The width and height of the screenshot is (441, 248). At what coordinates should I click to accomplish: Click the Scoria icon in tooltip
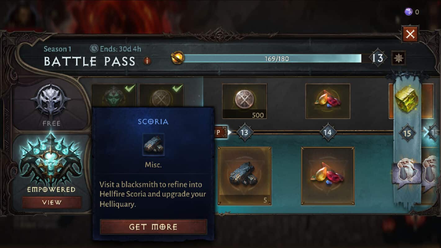(x=153, y=145)
